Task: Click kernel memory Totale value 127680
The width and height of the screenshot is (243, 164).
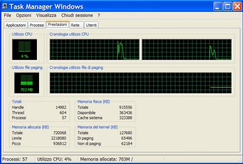Action: pos(126,133)
